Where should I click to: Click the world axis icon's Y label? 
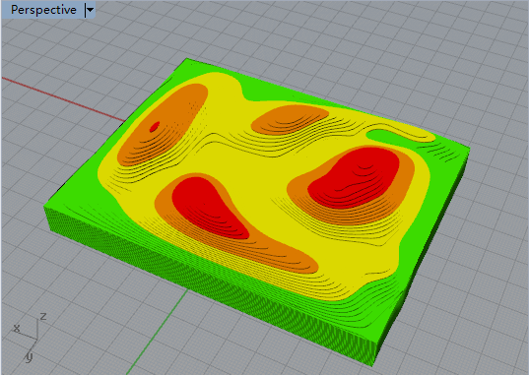pyautogui.click(x=30, y=356)
